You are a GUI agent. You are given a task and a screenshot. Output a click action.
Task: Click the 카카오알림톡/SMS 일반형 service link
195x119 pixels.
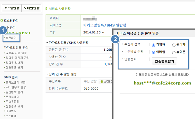pyautogui.click(x=105, y=25)
